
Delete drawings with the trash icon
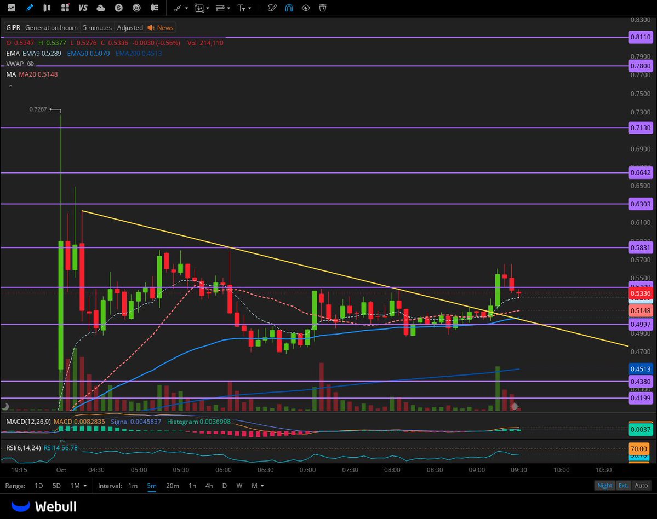click(323, 8)
